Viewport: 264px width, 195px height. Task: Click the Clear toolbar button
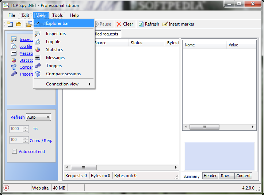pos(125,24)
